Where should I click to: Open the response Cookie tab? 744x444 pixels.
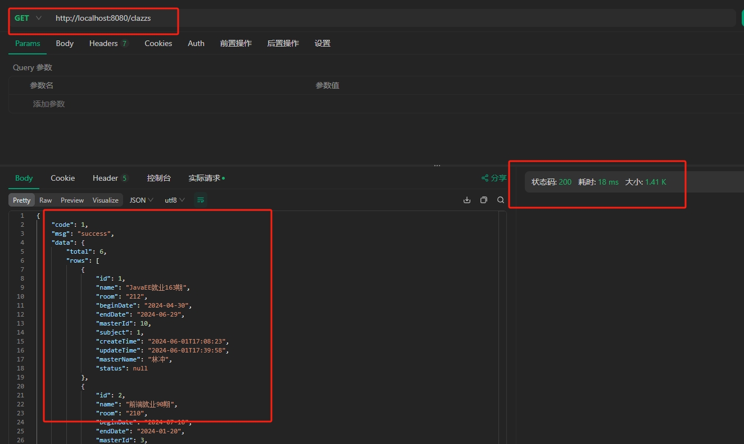click(x=62, y=178)
